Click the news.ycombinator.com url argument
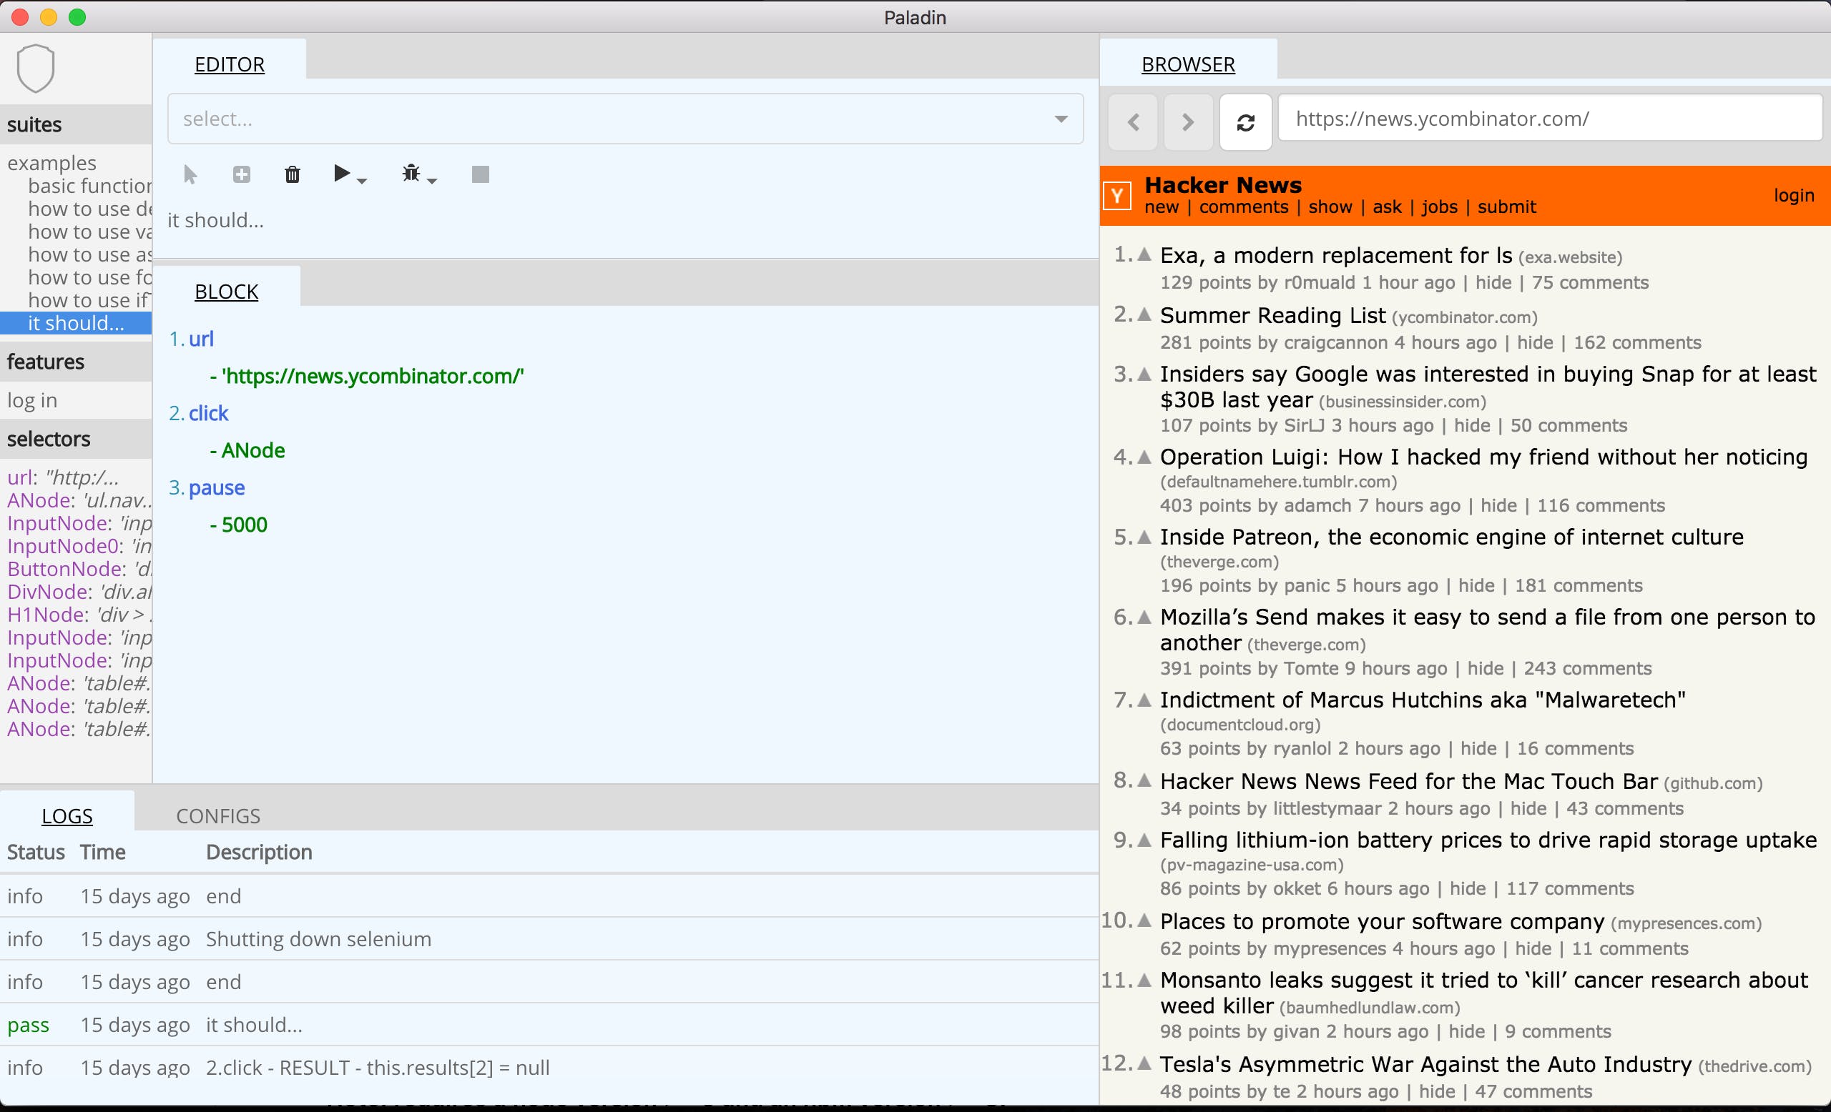 coord(373,376)
